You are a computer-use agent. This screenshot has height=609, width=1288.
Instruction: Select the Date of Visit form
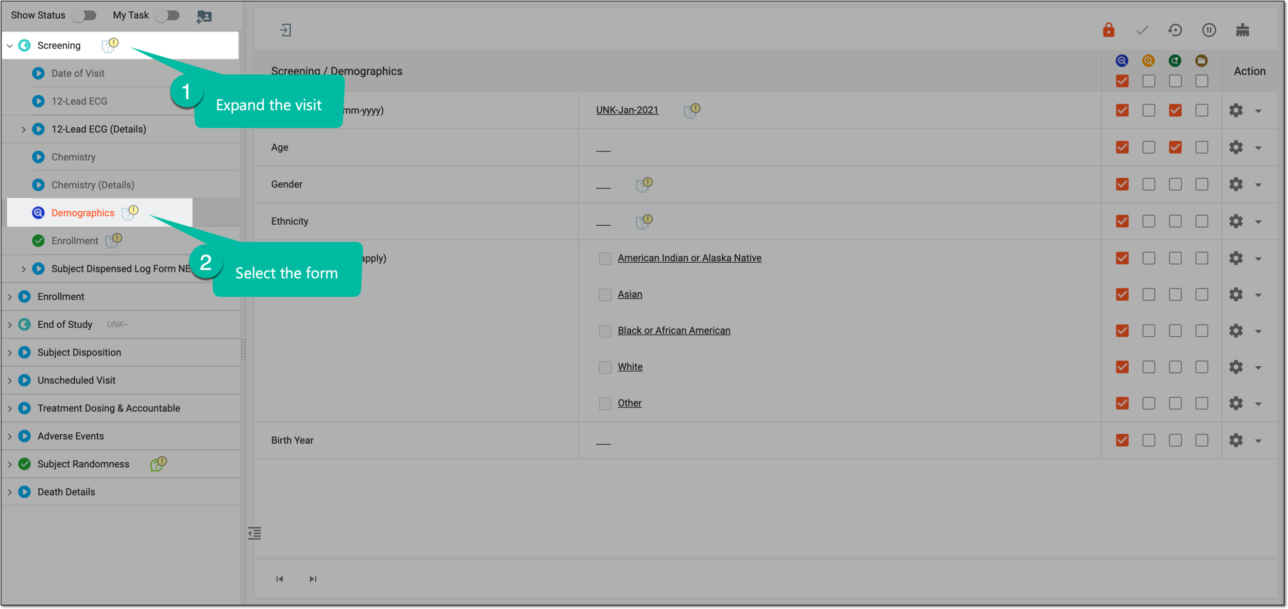(78, 73)
